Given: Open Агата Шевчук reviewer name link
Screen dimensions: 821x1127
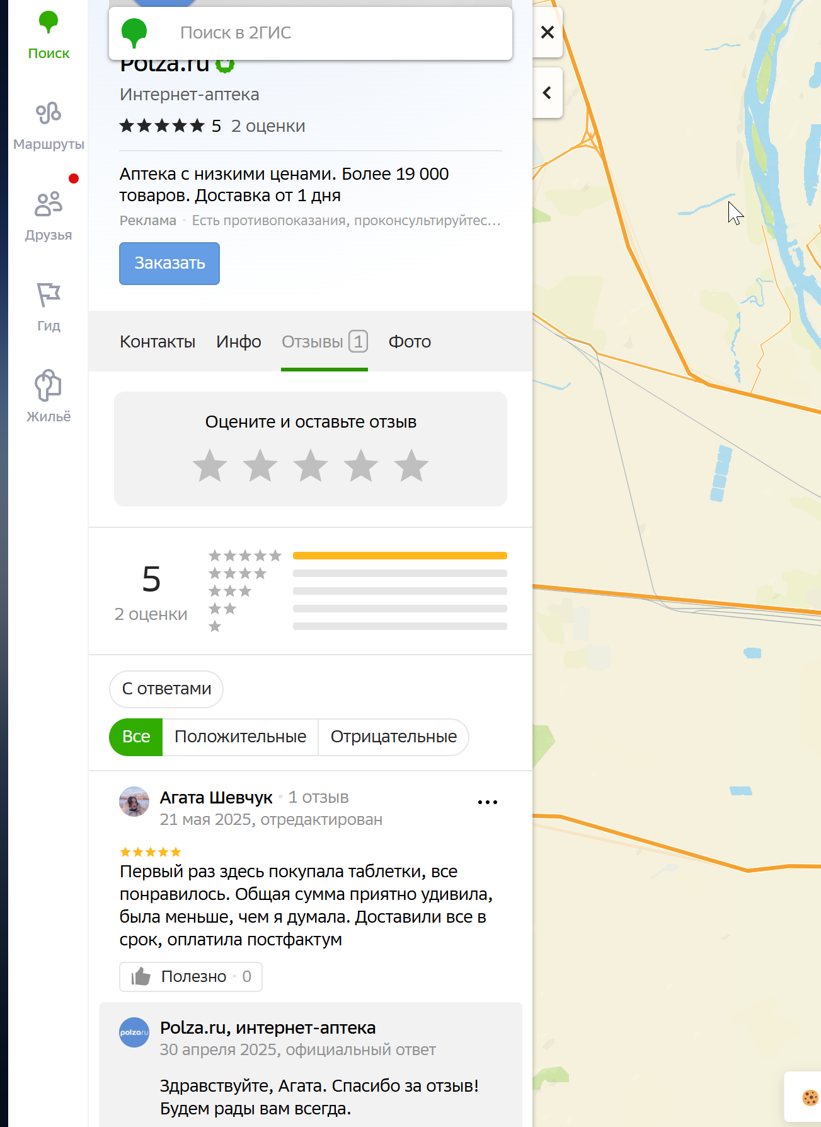Looking at the screenshot, I should (x=216, y=798).
